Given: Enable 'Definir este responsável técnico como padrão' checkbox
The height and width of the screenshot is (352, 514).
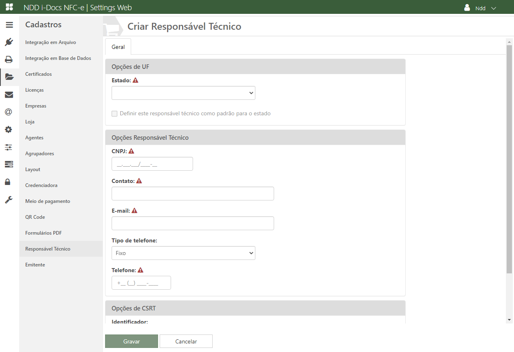Looking at the screenshot, I should coord(114,114).
